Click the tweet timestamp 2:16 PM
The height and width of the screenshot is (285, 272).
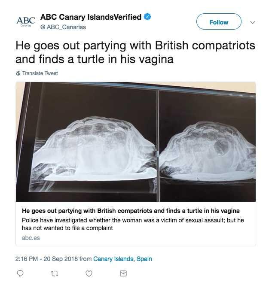point(27,259)
